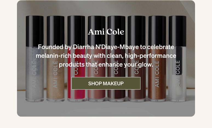Click the copper shimmer lip gloss tube
212x128 pixels.
point(157,59)
